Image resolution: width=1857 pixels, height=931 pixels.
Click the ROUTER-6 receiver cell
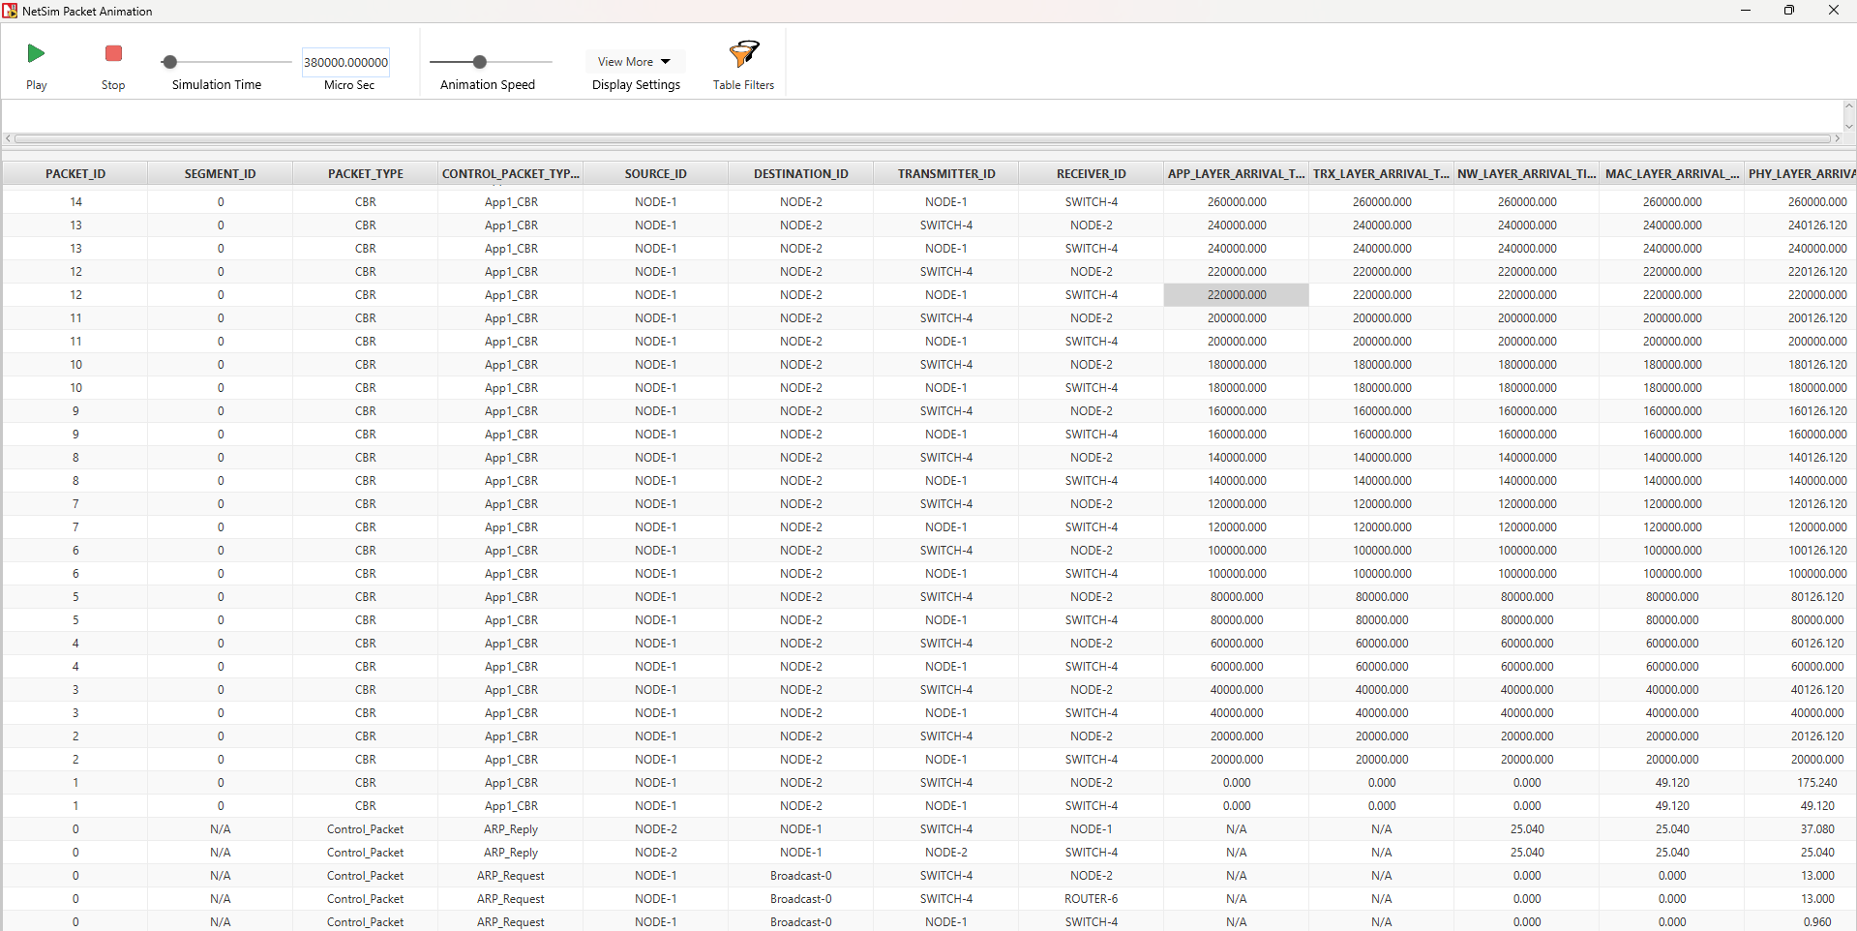[1092, 899]
